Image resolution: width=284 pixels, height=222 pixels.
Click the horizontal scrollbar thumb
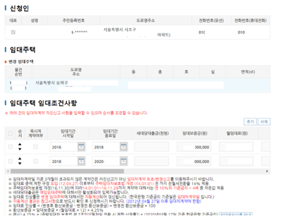coord(67,171)
